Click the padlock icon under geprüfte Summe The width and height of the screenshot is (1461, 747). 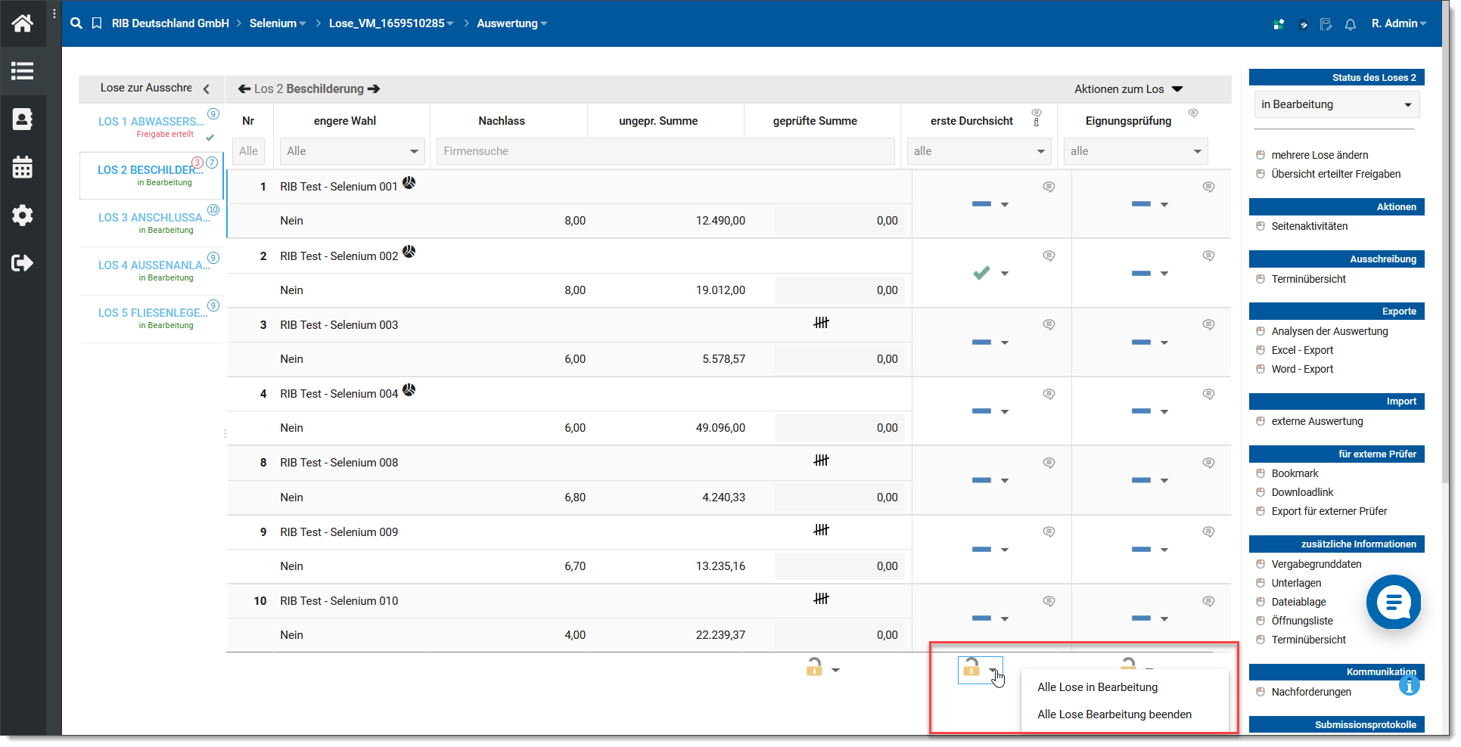click(814, 667)
